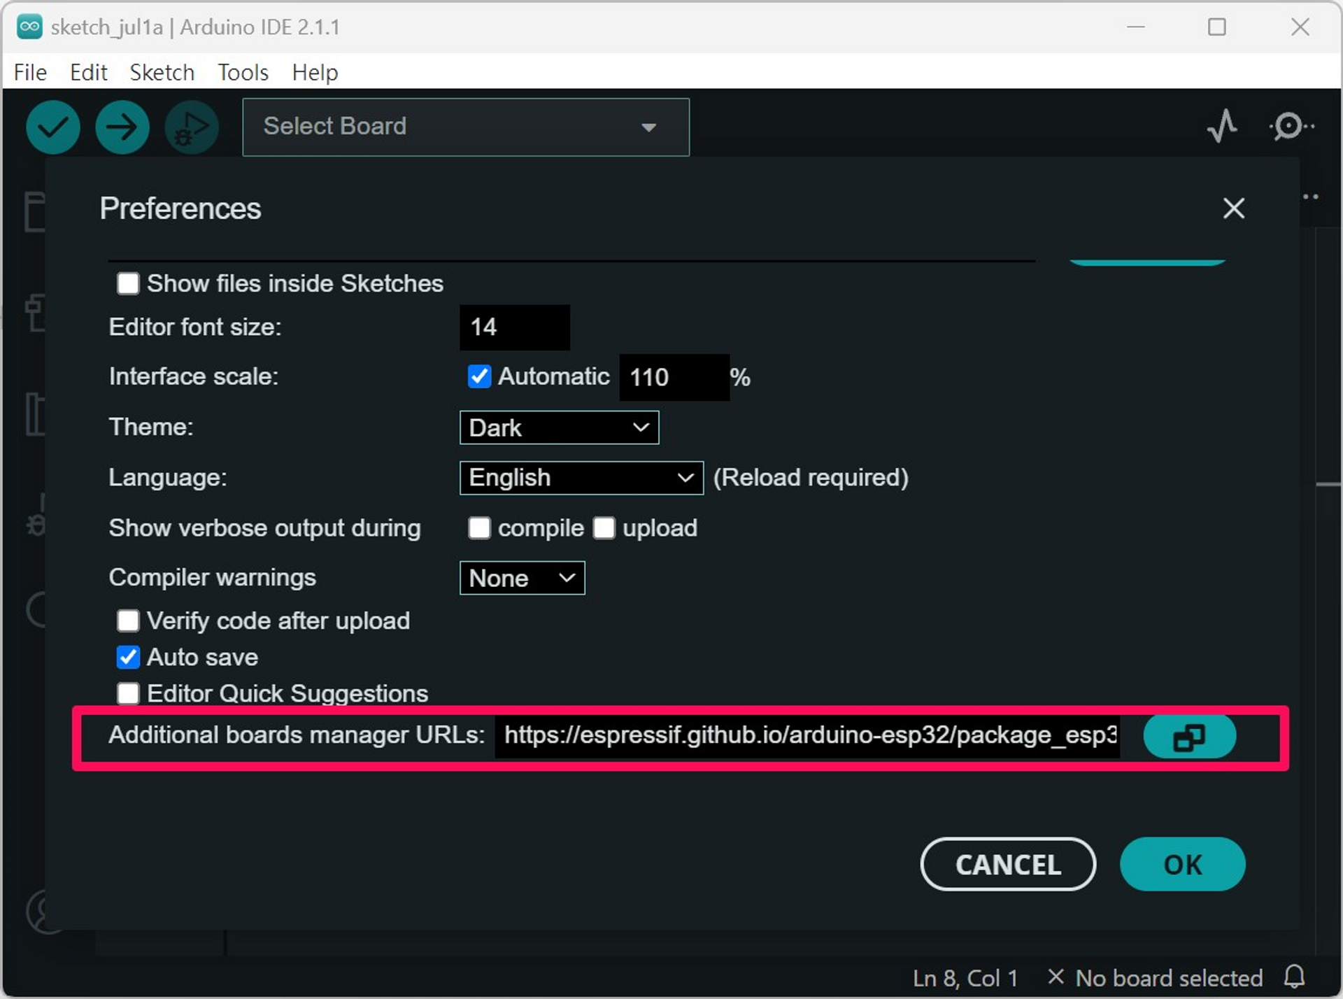Click the serial plotter icon

[1223, 126]
